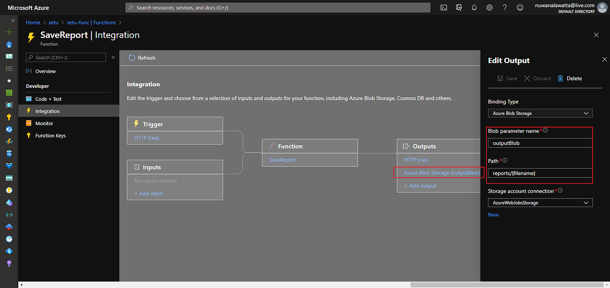Close the Edit Output panel
This screenshot has height=288, width=610.
point(604,60)
